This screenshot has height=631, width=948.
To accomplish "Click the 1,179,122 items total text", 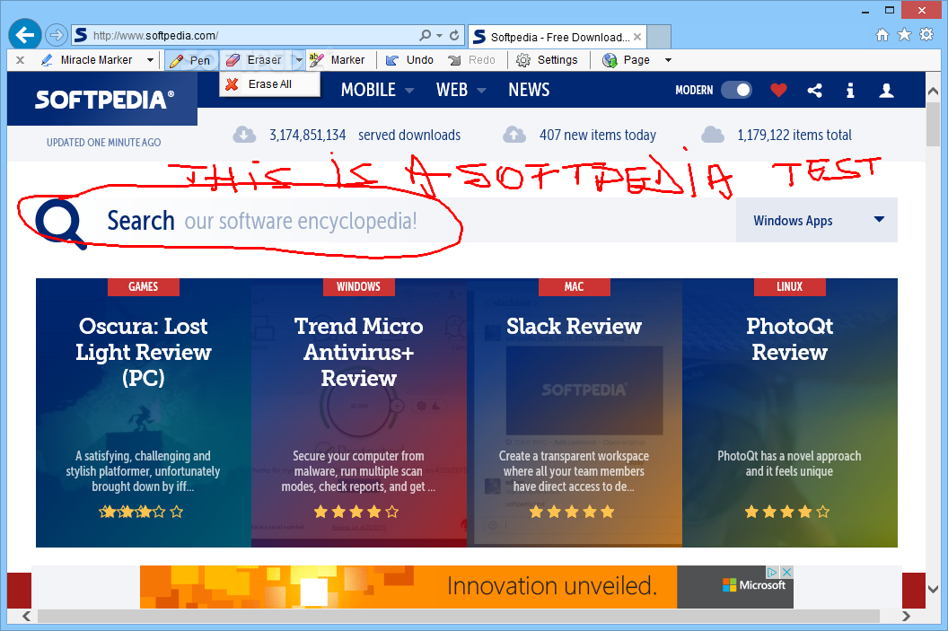I will (794, 135).
